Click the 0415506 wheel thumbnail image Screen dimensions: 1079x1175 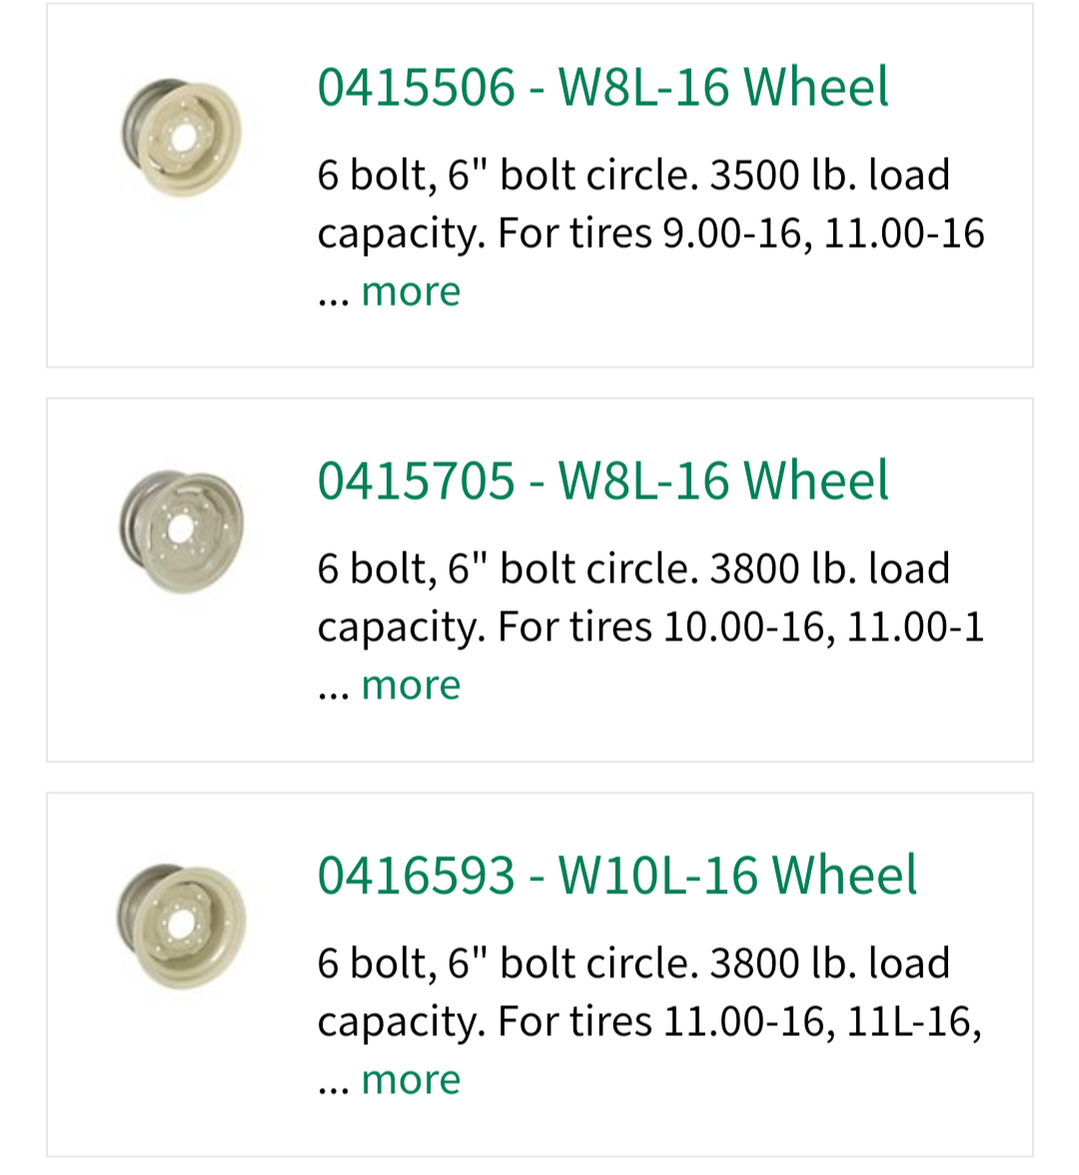pyautogui.click(x=181, y=137)
